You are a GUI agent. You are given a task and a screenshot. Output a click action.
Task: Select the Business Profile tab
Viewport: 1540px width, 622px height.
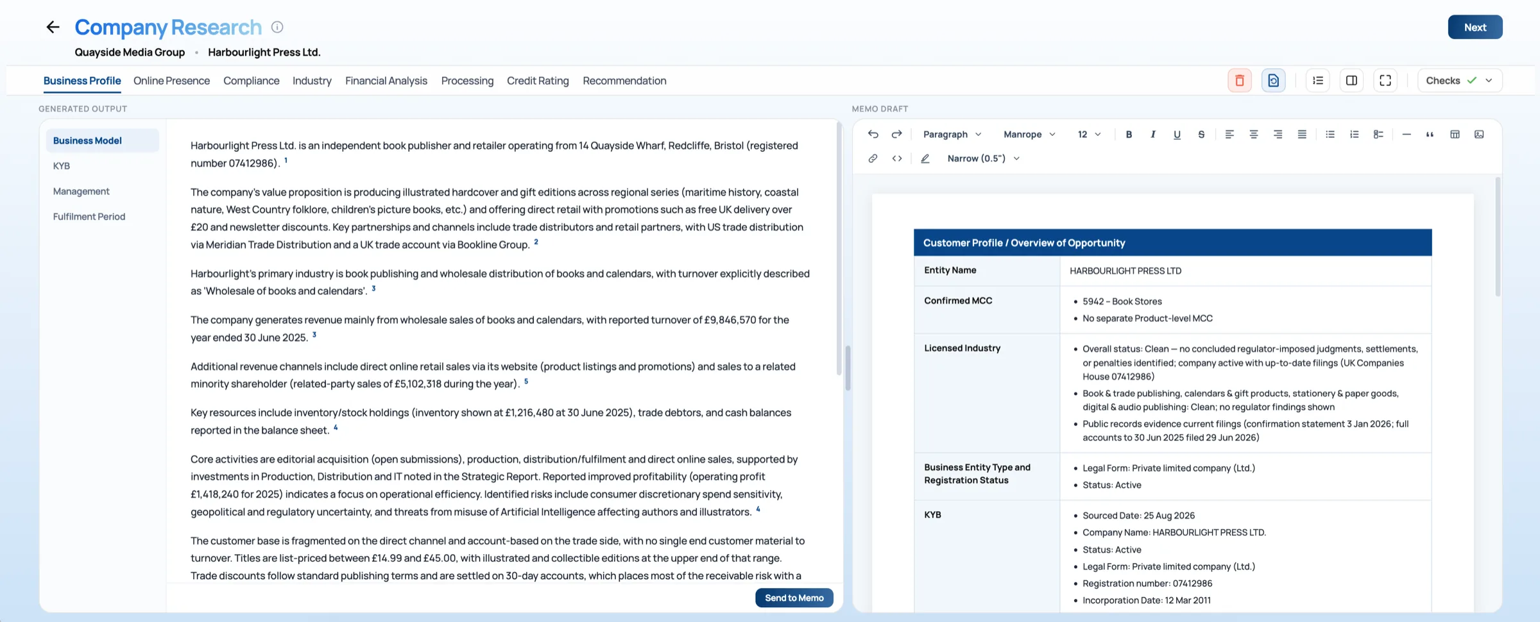click(x=82, y=81)
